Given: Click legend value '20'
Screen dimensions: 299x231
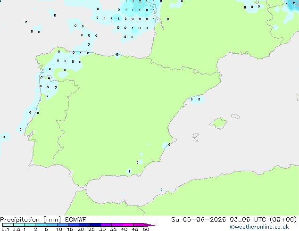Looking at the screenshot, I should point(81,229).
